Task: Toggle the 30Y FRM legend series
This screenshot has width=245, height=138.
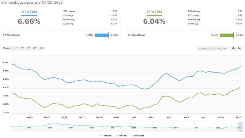Action: pos(105,136)
